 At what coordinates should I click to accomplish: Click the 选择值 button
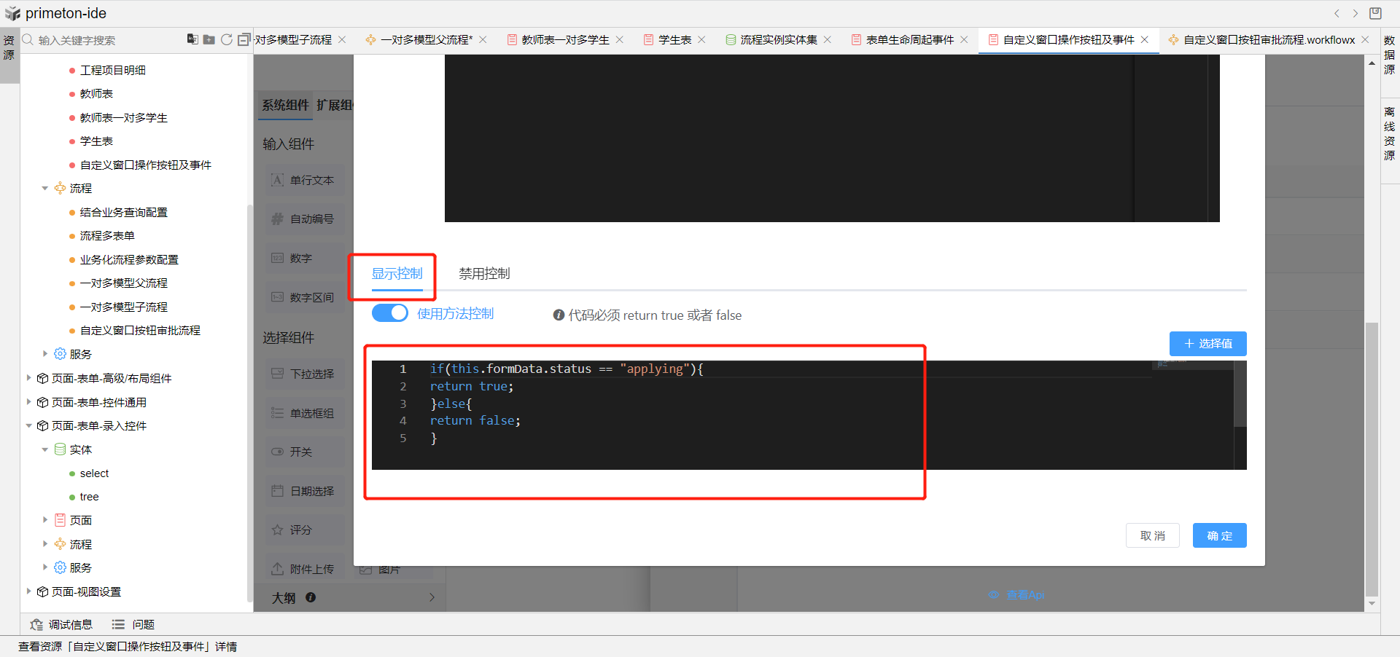tap(1207, 343)
